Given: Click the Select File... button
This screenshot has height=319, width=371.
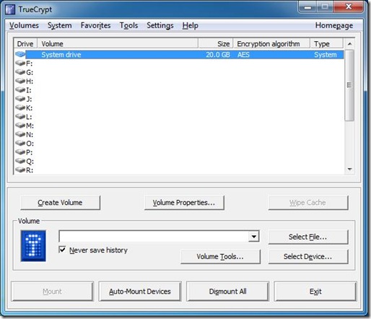Looking at the screenshot, I should tap(308, 237).
